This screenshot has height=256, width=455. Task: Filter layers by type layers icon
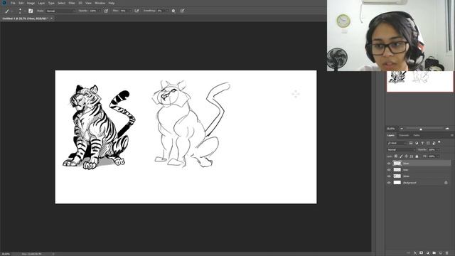point(422,143)
